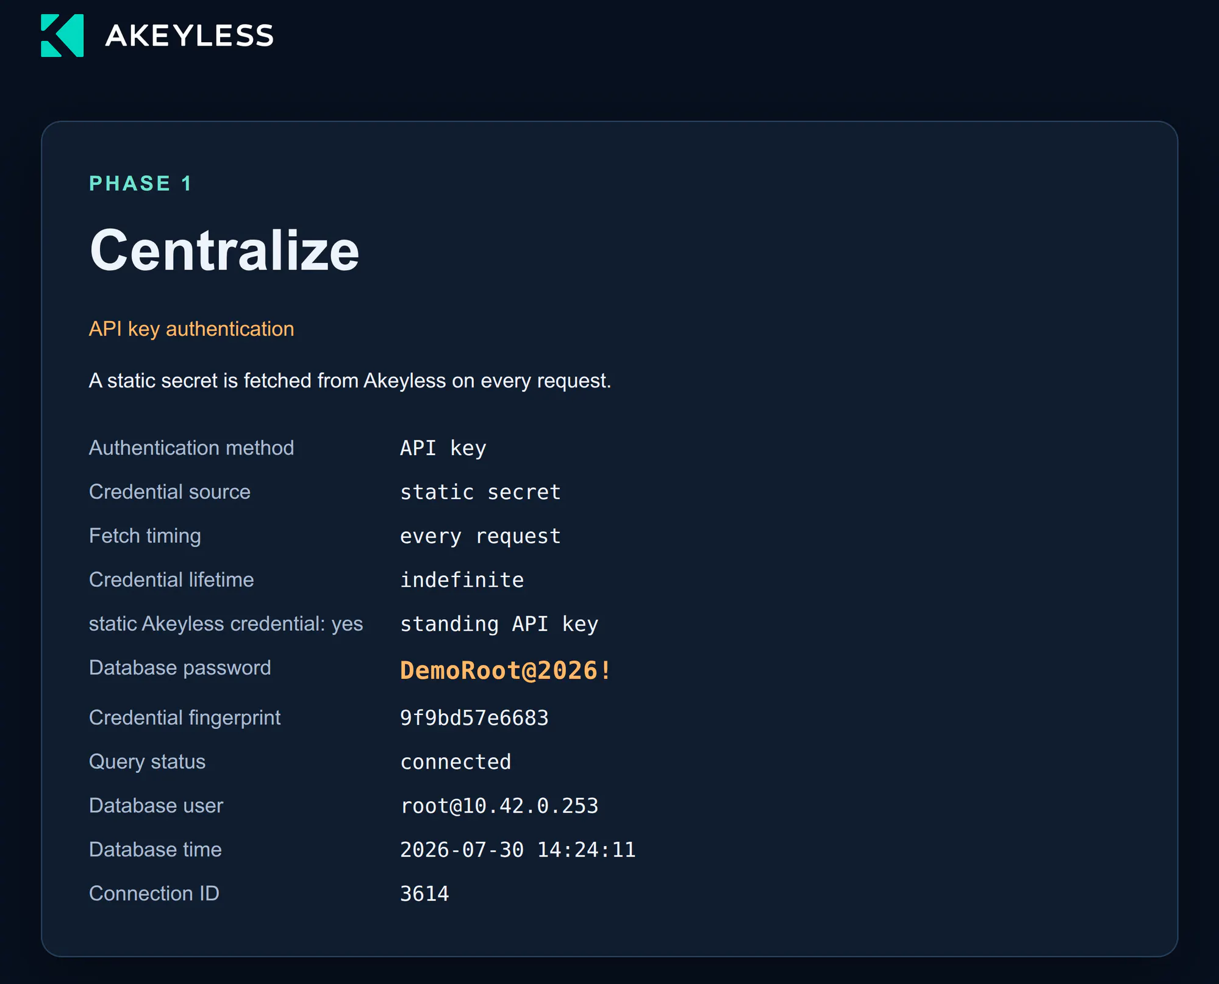
Task: Select the 'API key' value
Action: click(443, 448)
